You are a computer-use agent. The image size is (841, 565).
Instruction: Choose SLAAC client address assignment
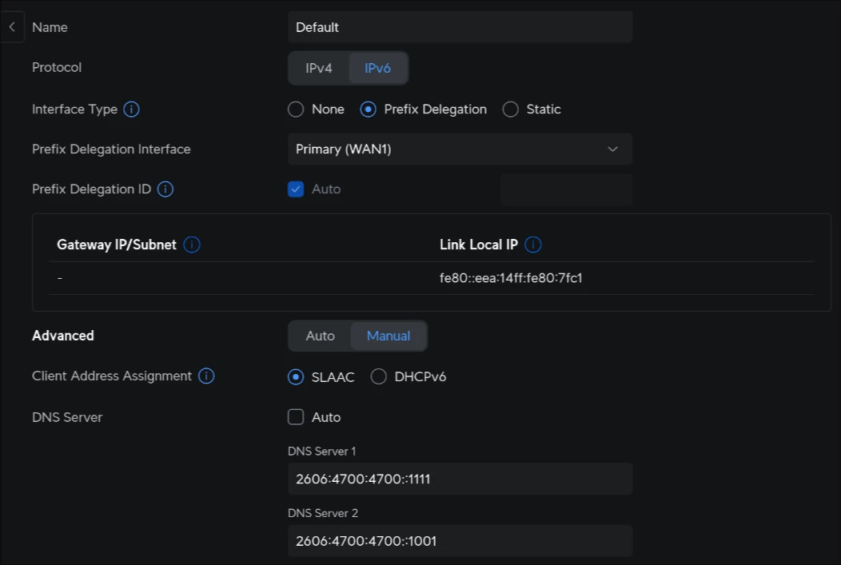[x=296, y=376]
